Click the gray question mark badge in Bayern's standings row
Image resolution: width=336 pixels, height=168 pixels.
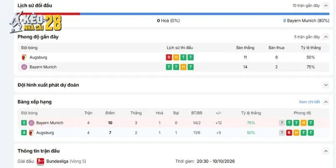click(x=282, y=123)
